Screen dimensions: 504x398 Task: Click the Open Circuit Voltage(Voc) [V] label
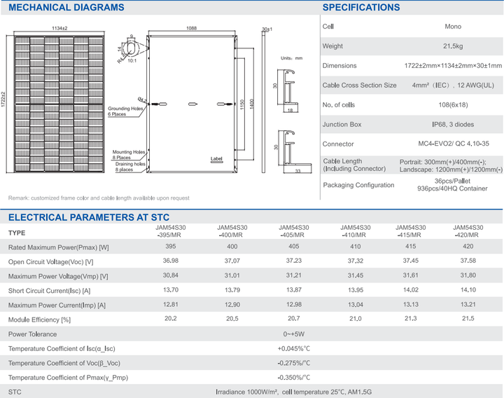click(x=51, y=262)
